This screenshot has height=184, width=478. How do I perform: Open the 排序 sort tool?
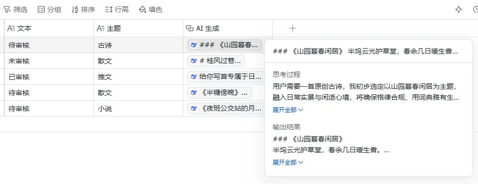[83, 9]
